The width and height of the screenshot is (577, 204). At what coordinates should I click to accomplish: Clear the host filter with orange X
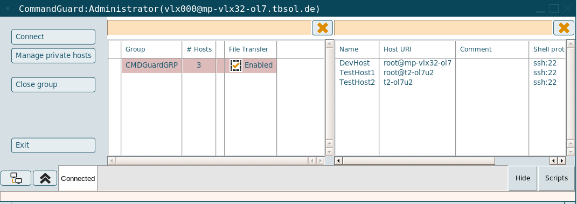coord(564,28)
